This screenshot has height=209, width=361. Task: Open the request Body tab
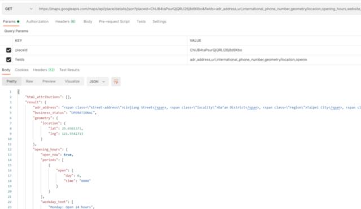point(88,21)
